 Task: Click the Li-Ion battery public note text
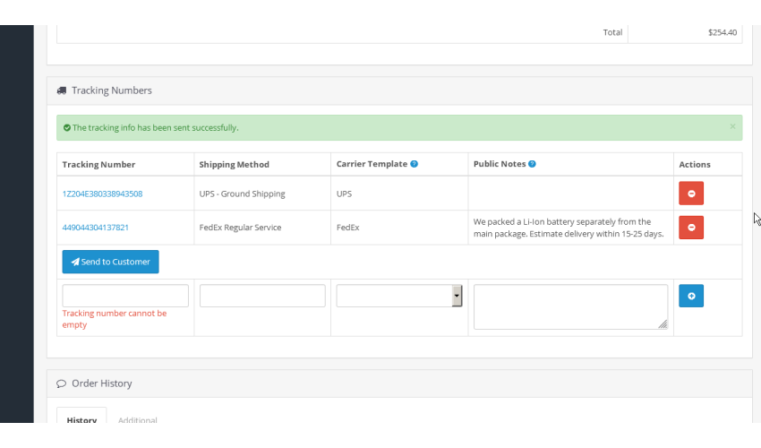tap(569, 228)
